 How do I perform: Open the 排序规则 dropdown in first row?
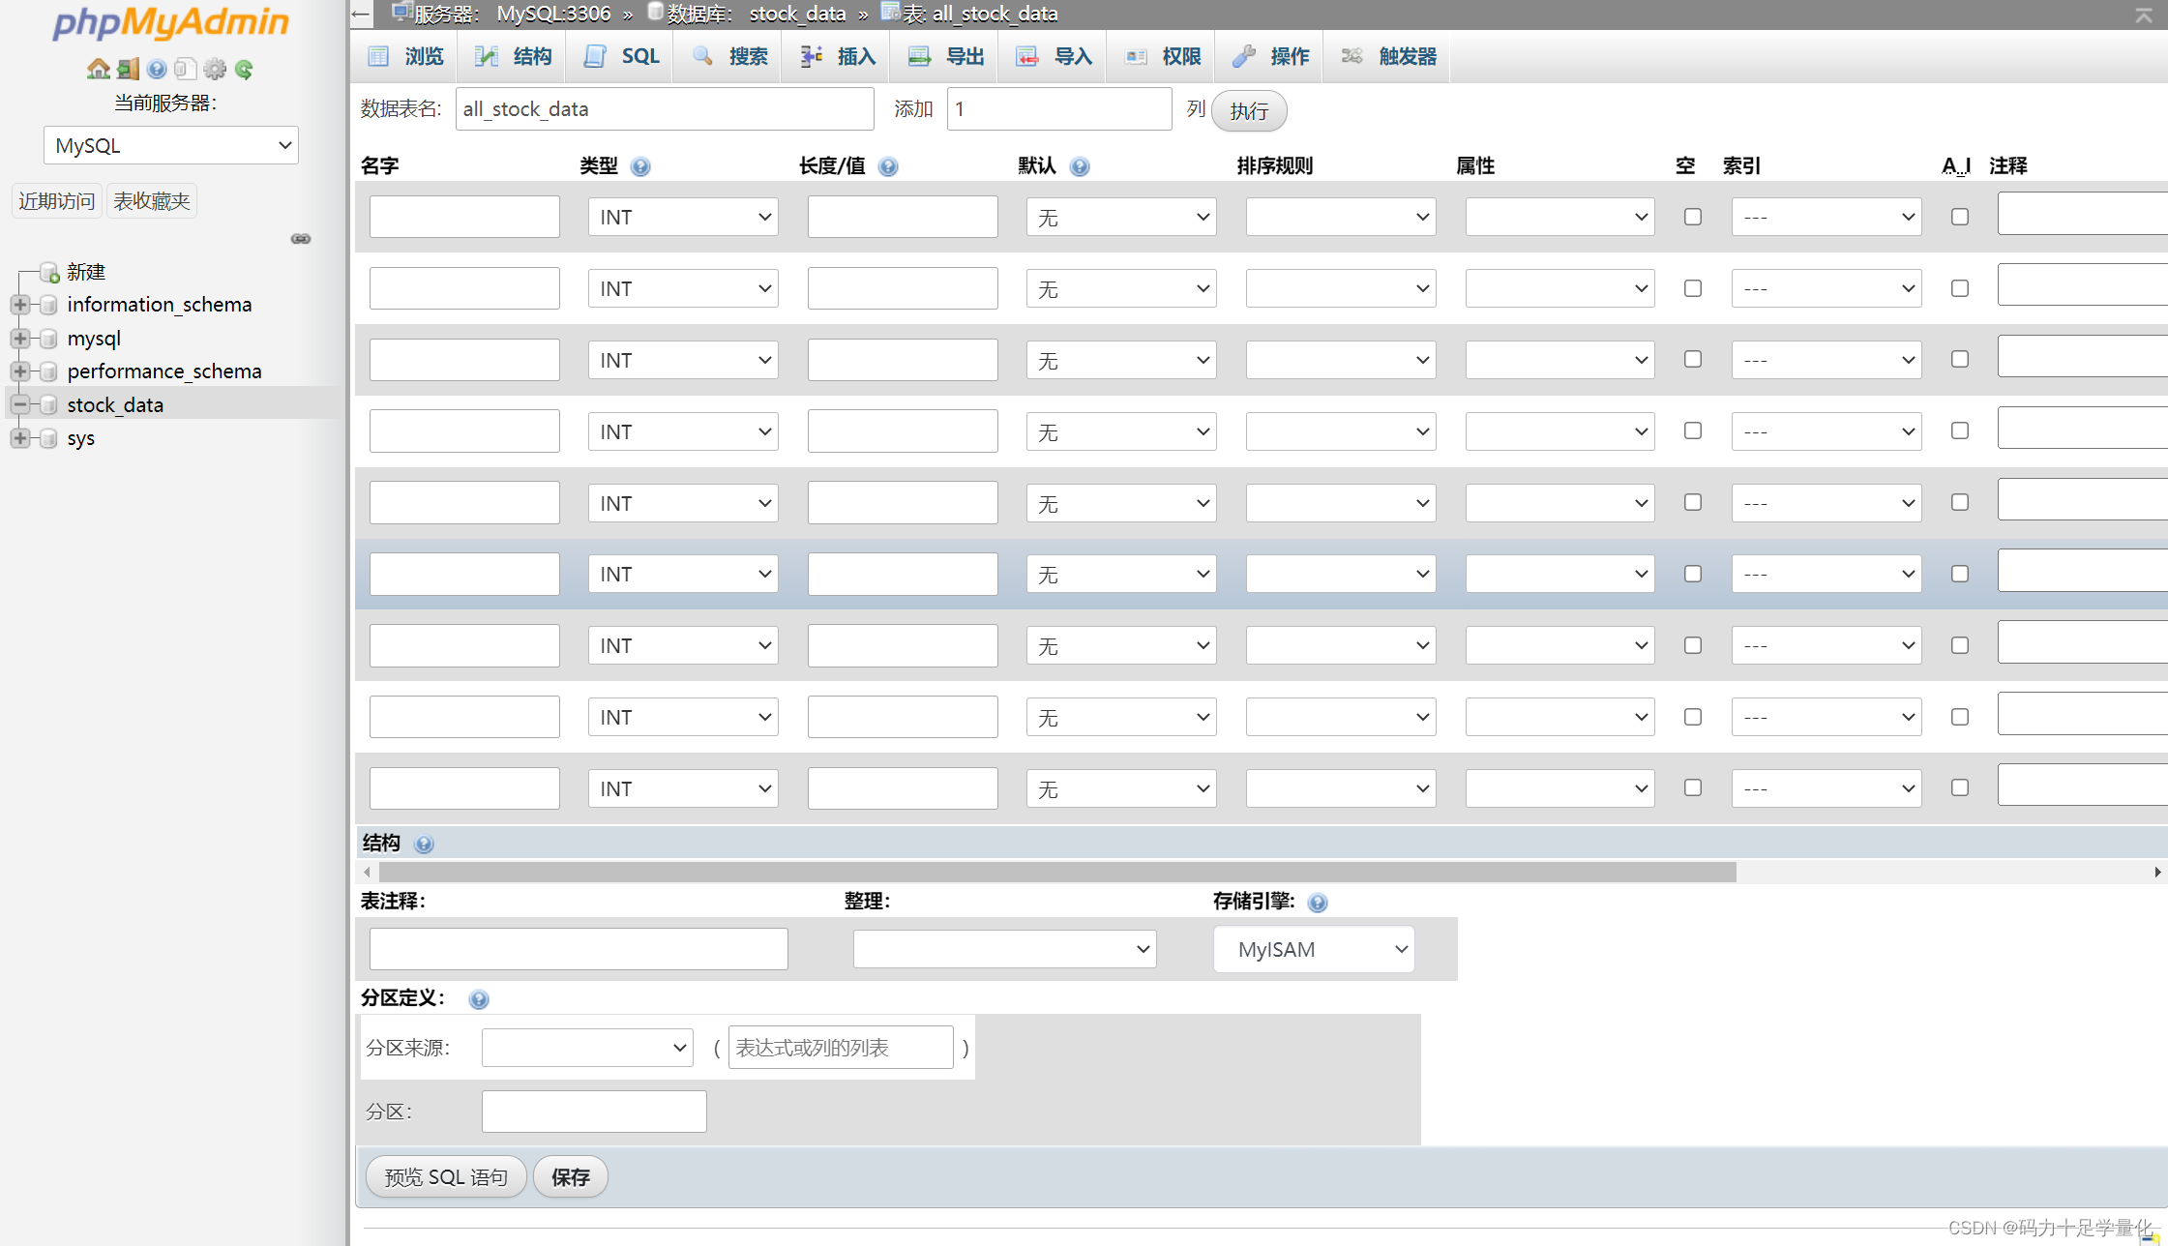(x=1341, y=217)
